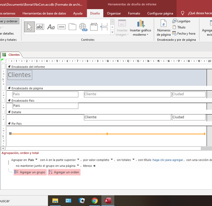The width and height of the screenshot is (212, 206).
Task: Choose the Button control in Controles
Action: point(61,27)
